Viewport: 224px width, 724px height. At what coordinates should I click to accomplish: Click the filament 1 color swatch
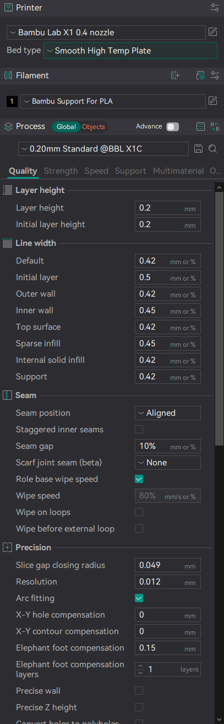tap(12, 101)
